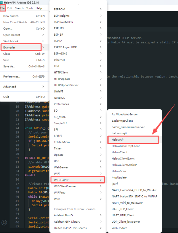Open the Edit menu
The height and width of the screenshot is (233, 178).
coord(10,8)
